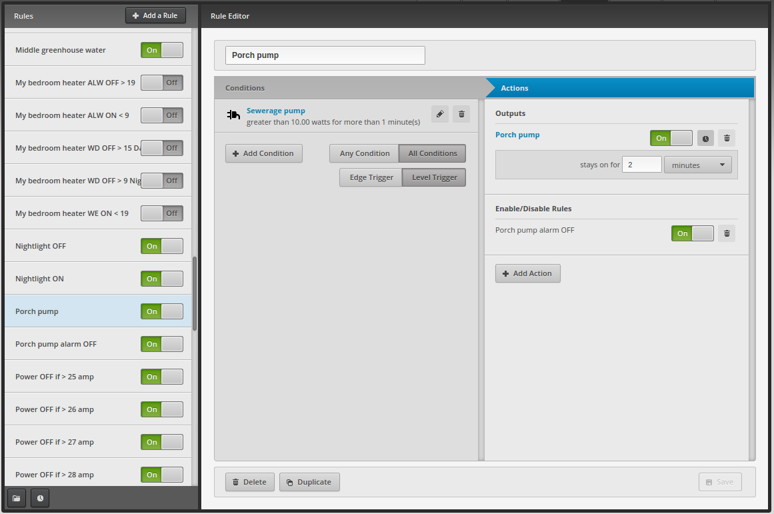Toggle Power OFF if > 27 amp rule
This screenshot has height=514, width=774.
[162, 442]
